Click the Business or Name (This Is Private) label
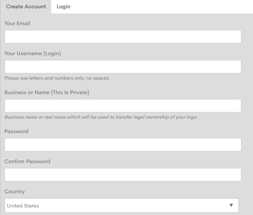This screenshot has width=253, height=215. pyautogui.click(x=47, y=92)
